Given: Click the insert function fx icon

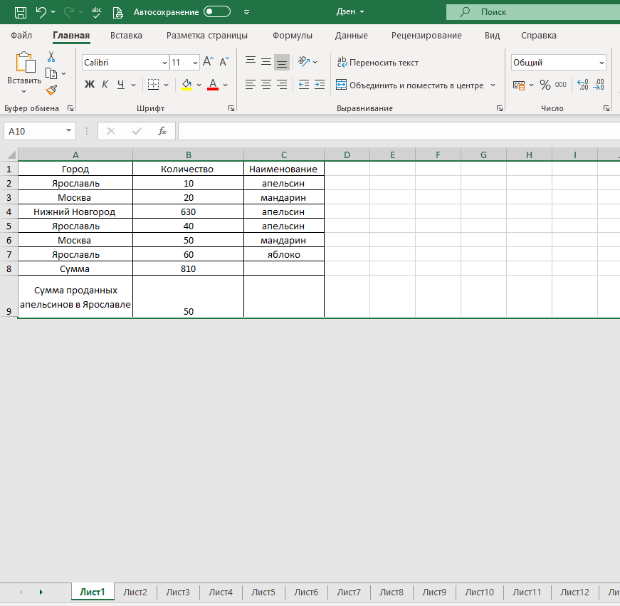Looking at the screenshot, I should click(162, 131).
